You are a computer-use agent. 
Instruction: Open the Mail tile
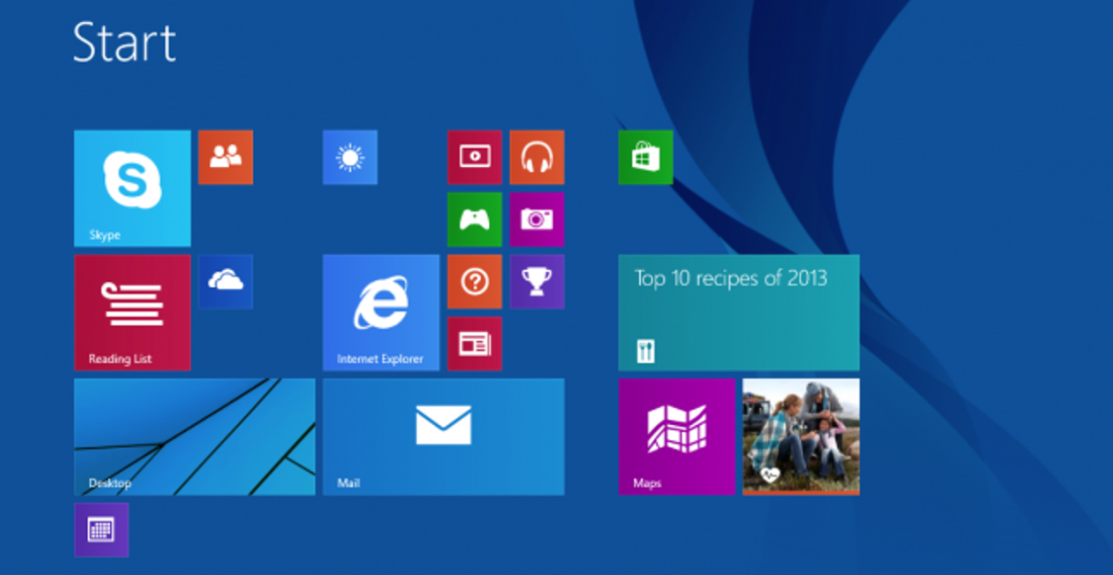443,437
